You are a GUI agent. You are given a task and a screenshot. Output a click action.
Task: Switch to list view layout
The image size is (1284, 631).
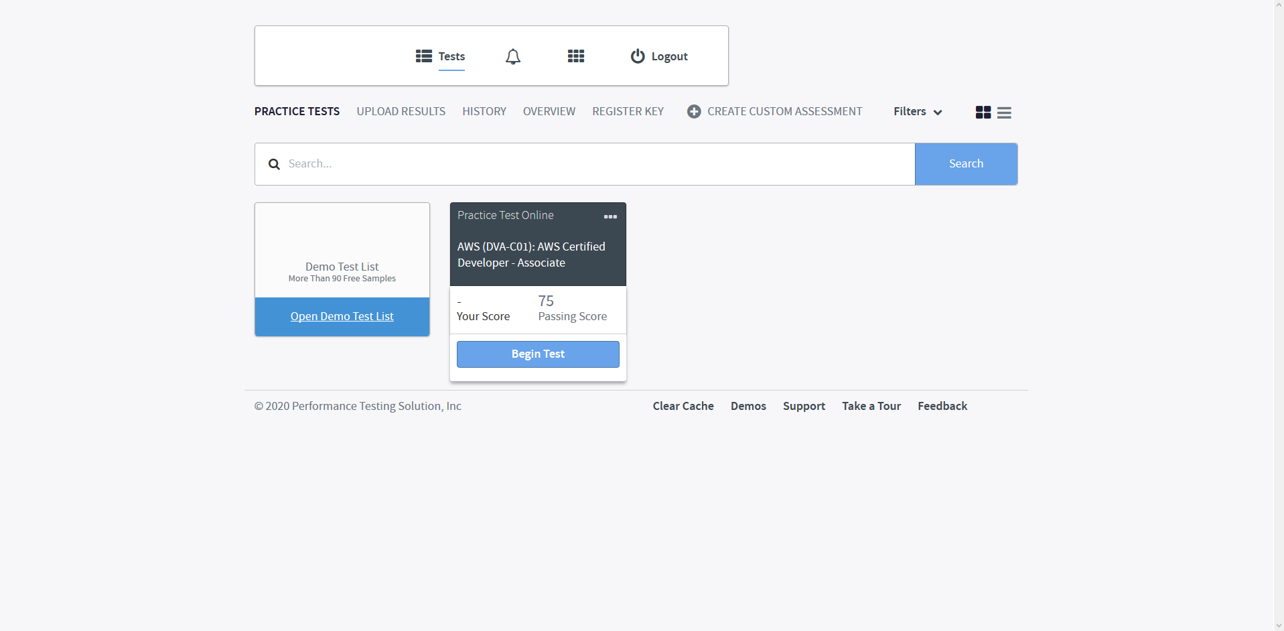(x=1004, y=113)
